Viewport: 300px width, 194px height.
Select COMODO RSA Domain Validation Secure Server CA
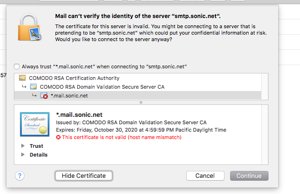click(x=102, y=87)
